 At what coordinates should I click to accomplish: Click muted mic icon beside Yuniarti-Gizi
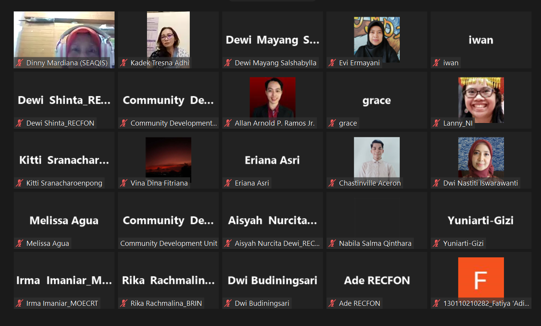click(x=436, y=243)
